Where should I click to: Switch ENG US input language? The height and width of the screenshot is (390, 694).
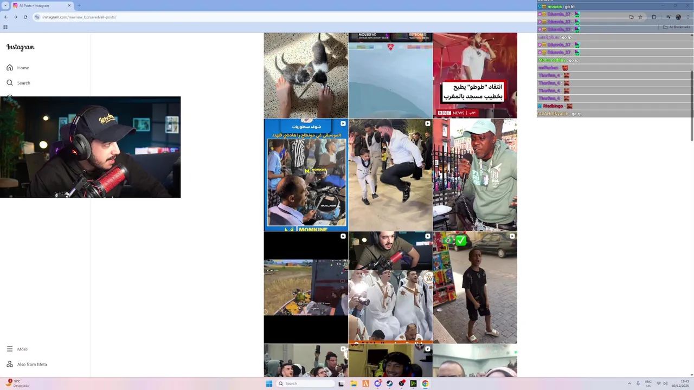click(x=648, y=383)
